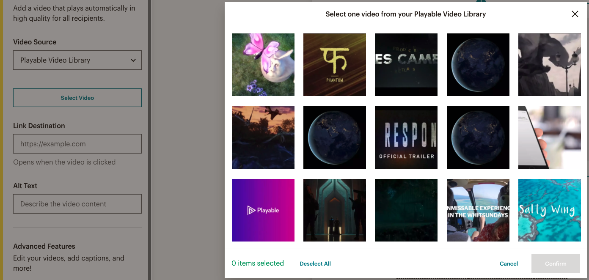Select the statue and street lamp video
Image resolution: width=589 pixels, height=280 pixels.
click(550, 65)
